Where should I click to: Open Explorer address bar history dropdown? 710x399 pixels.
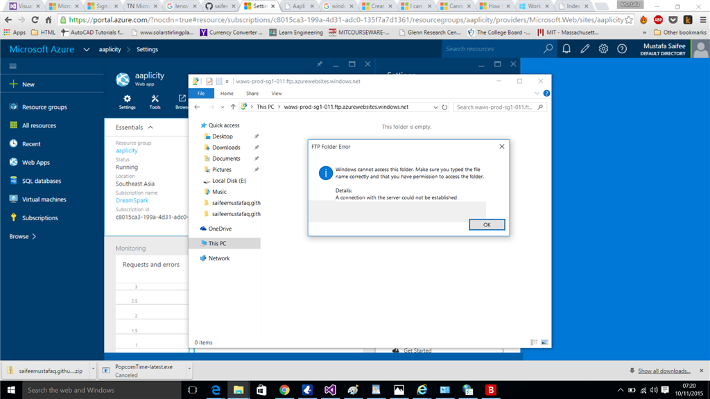[x=435, y=107]
